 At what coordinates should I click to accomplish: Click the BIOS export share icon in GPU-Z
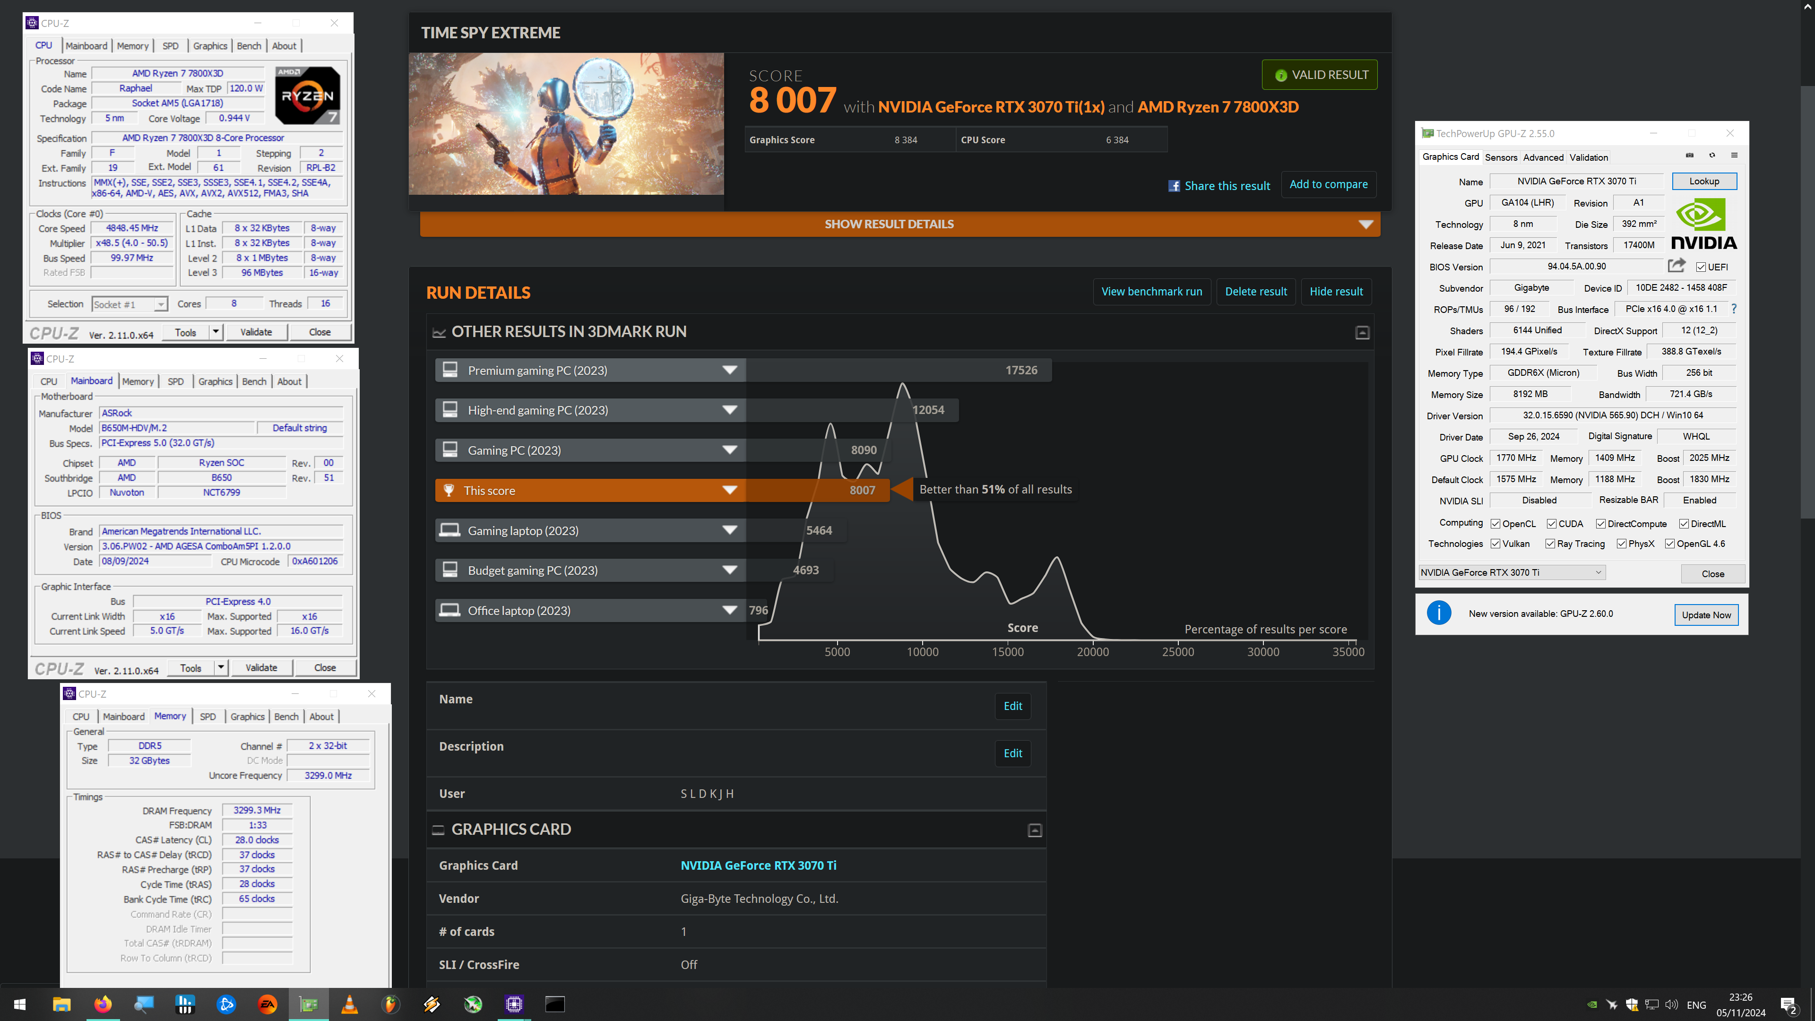pos(1677,266)
